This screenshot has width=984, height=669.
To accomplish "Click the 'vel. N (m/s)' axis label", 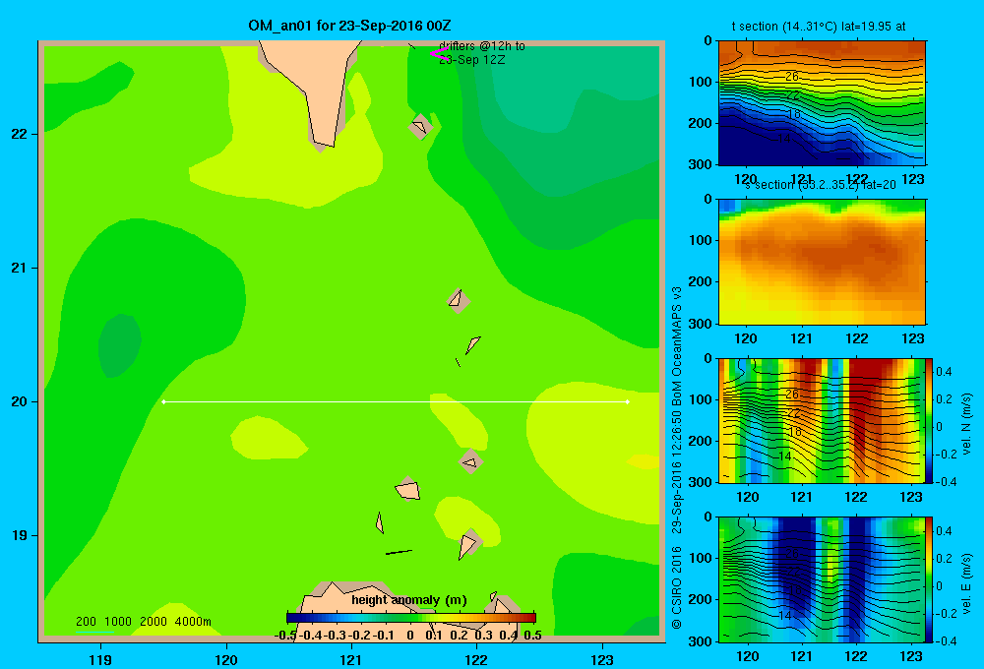I will 966,423.
